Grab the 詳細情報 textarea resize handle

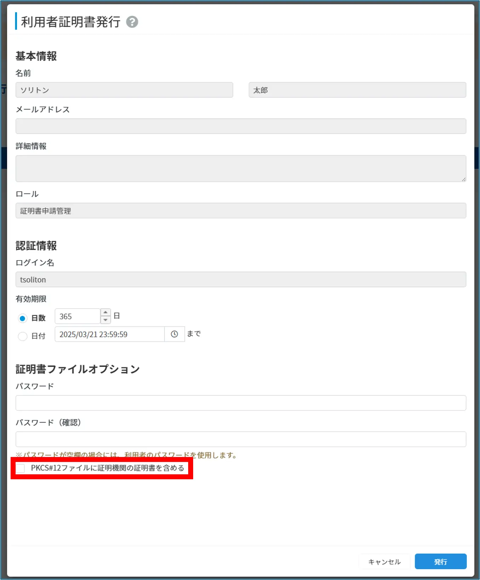(x=463, y=179)
